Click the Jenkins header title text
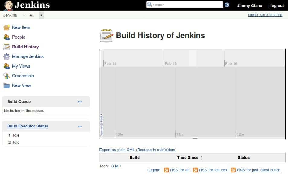 click(32, 5)
